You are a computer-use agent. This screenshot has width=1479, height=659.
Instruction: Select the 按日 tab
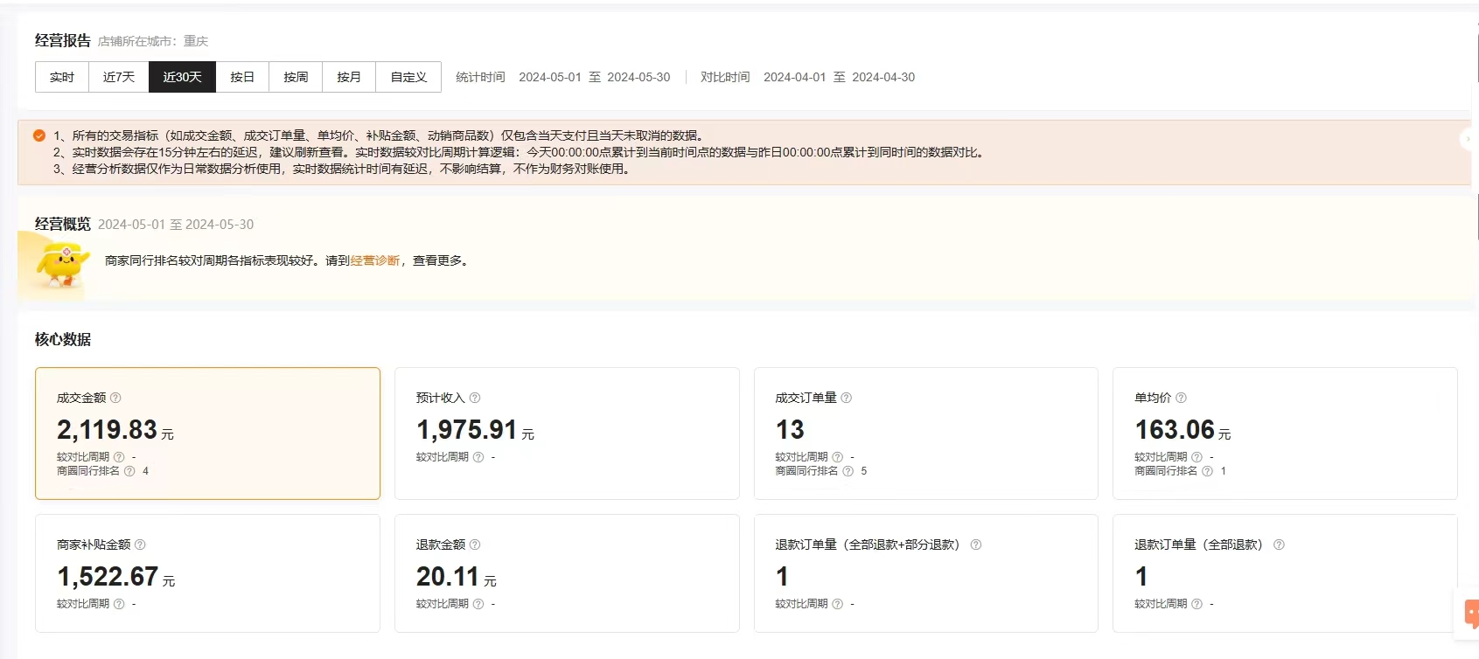[242, 77]
